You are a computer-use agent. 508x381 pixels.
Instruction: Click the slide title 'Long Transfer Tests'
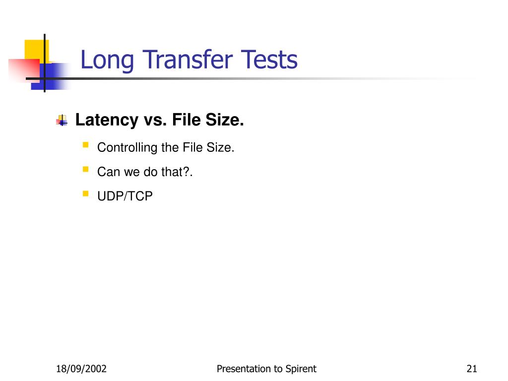coord(189,60)
